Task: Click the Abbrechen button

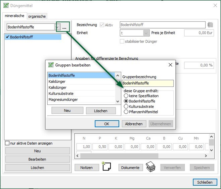Action: tap(134, 124)
